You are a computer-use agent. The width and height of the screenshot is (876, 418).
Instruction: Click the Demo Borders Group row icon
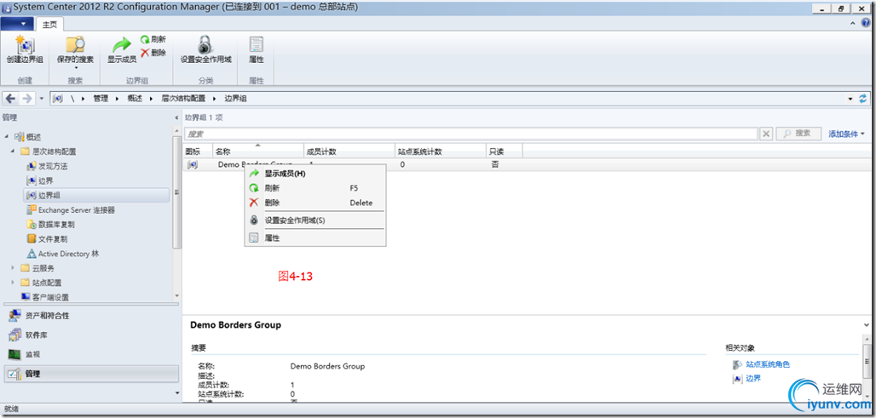point(193,164)
